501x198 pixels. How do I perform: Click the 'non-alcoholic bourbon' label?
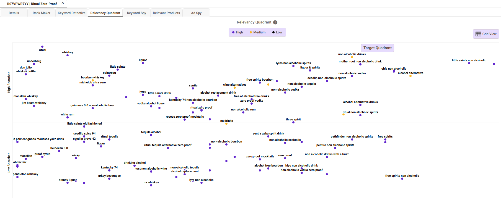tap(226, 141)
